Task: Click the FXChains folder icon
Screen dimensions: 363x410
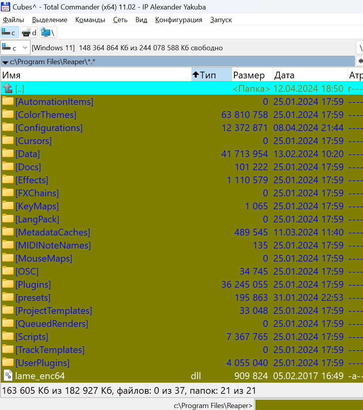Action: click(8, 193)
